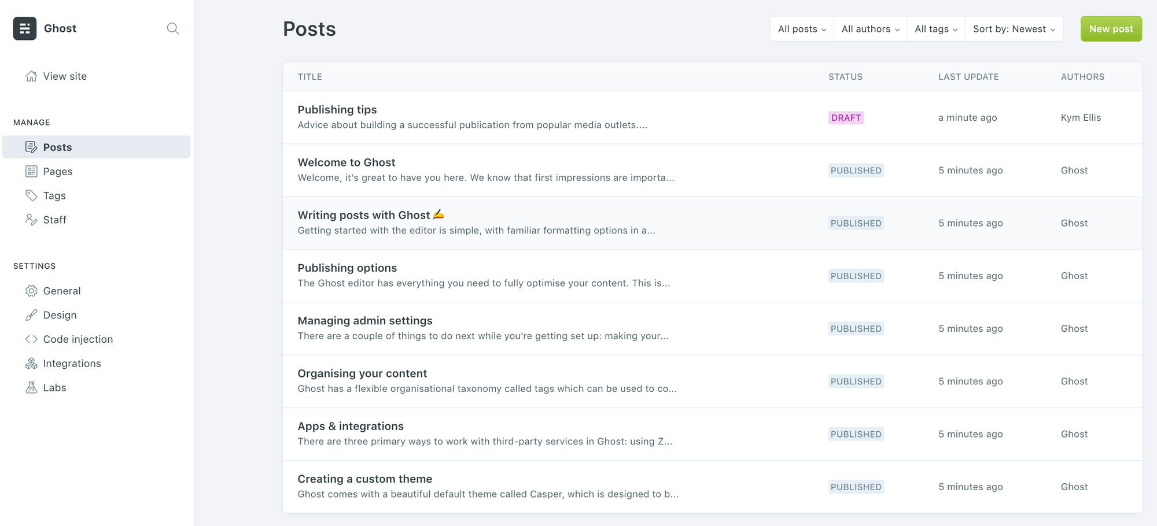Click Ghost author in Apps & integrations row
The image size is (1157, 526).
tap(1074, 434)
